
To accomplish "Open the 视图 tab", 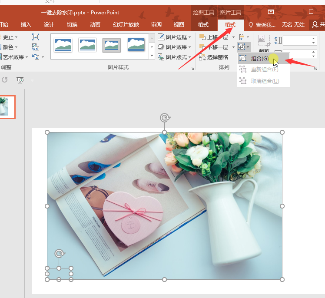I will click(x=179, y=25).
